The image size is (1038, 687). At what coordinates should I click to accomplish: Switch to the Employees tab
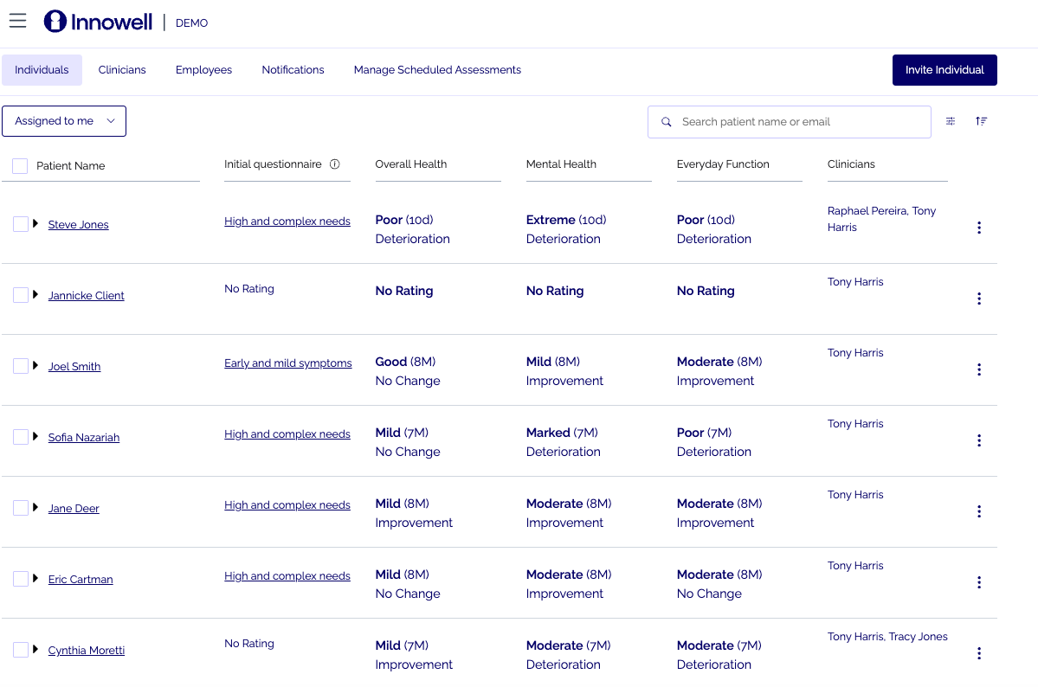coord(204,70)
